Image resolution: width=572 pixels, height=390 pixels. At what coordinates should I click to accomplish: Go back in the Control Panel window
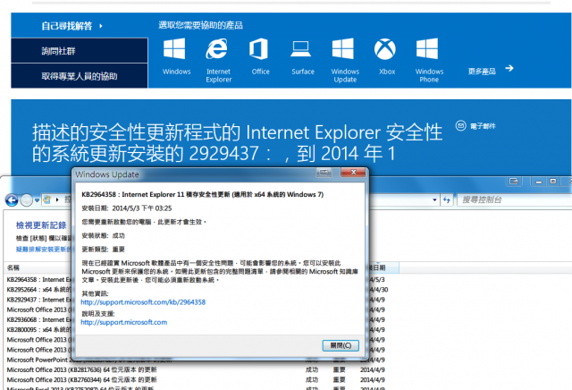[12, 199]
